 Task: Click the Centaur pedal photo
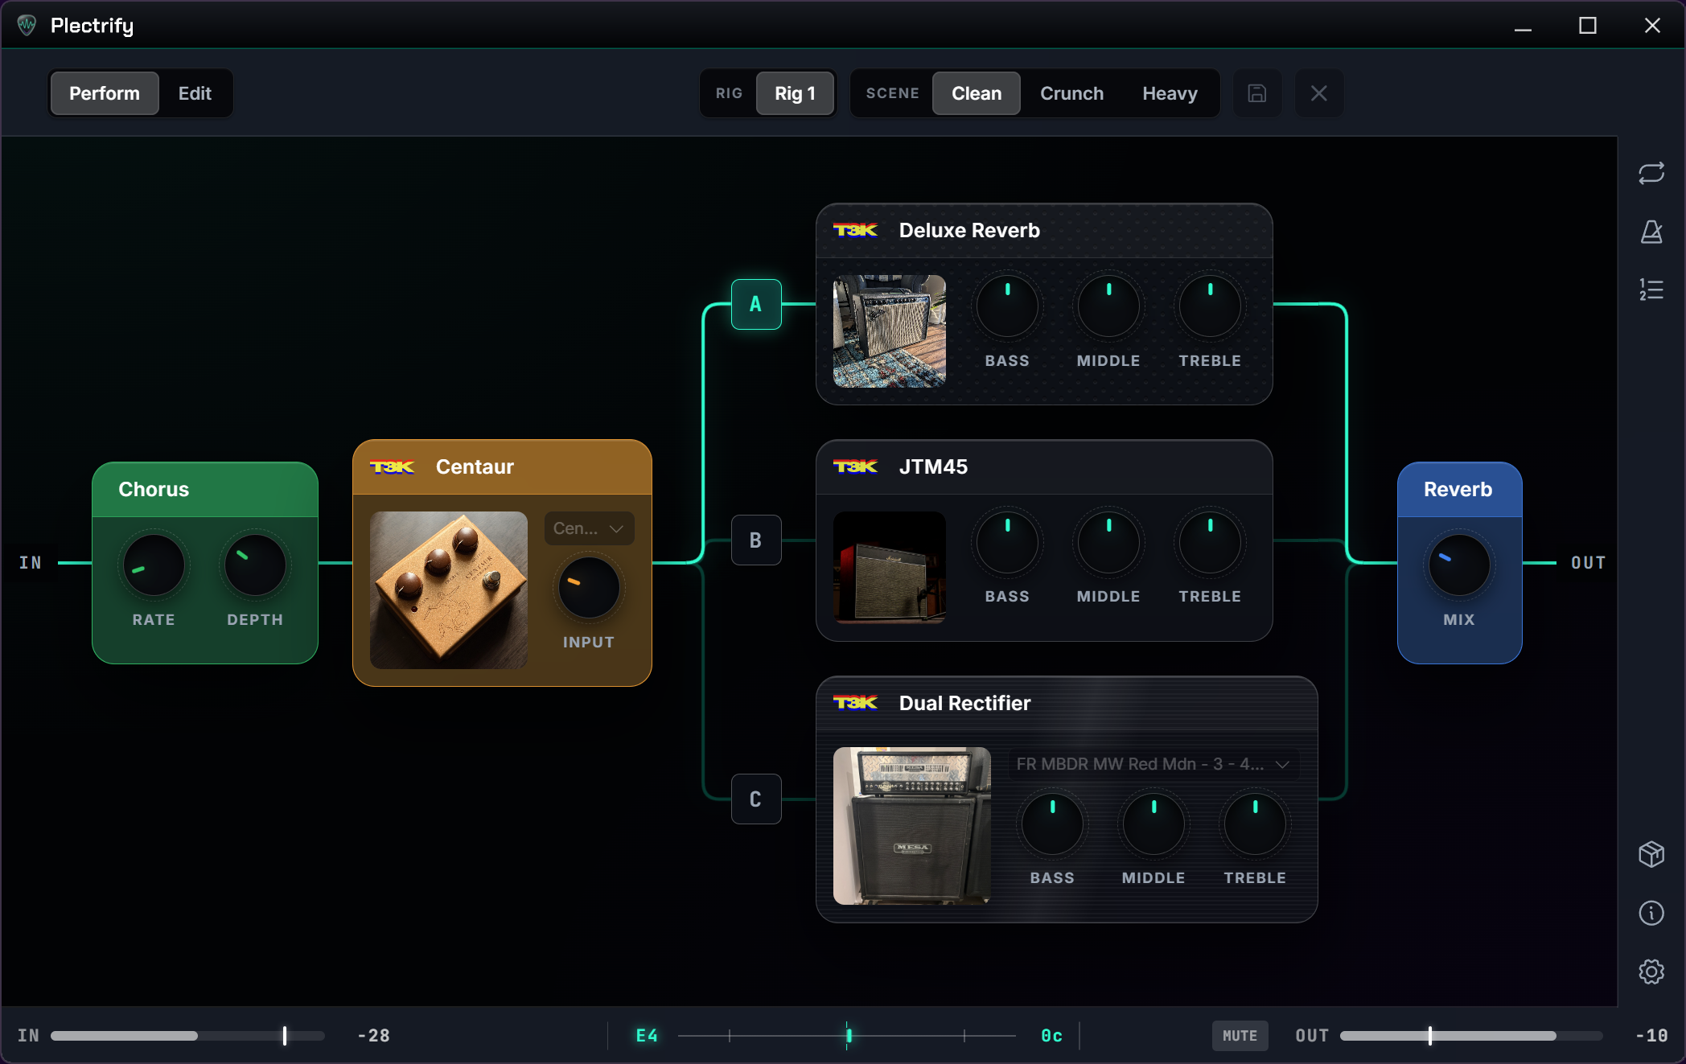tap(449, 590)
